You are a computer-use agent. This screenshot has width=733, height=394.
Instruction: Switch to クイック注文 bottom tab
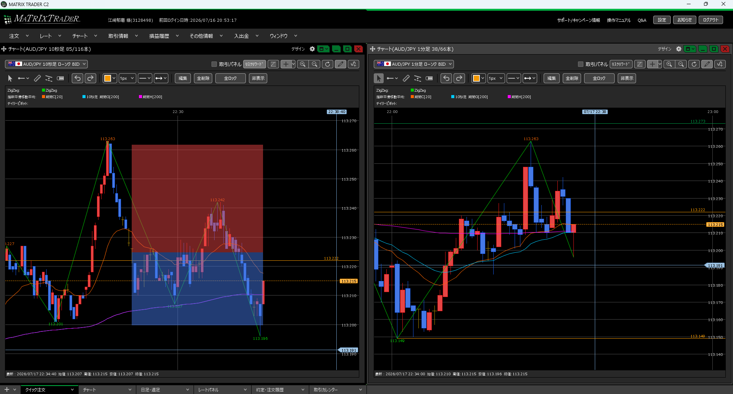(50, 390)
